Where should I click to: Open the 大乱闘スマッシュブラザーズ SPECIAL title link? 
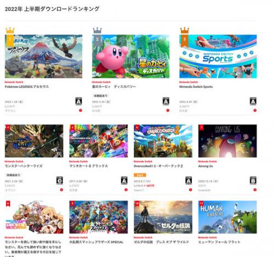pos(96,242)
